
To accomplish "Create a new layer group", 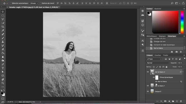I will 173,101.
